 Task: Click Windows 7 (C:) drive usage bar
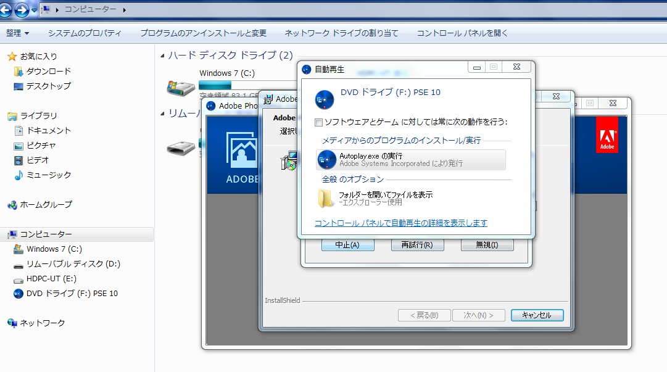tap(247, 85)
